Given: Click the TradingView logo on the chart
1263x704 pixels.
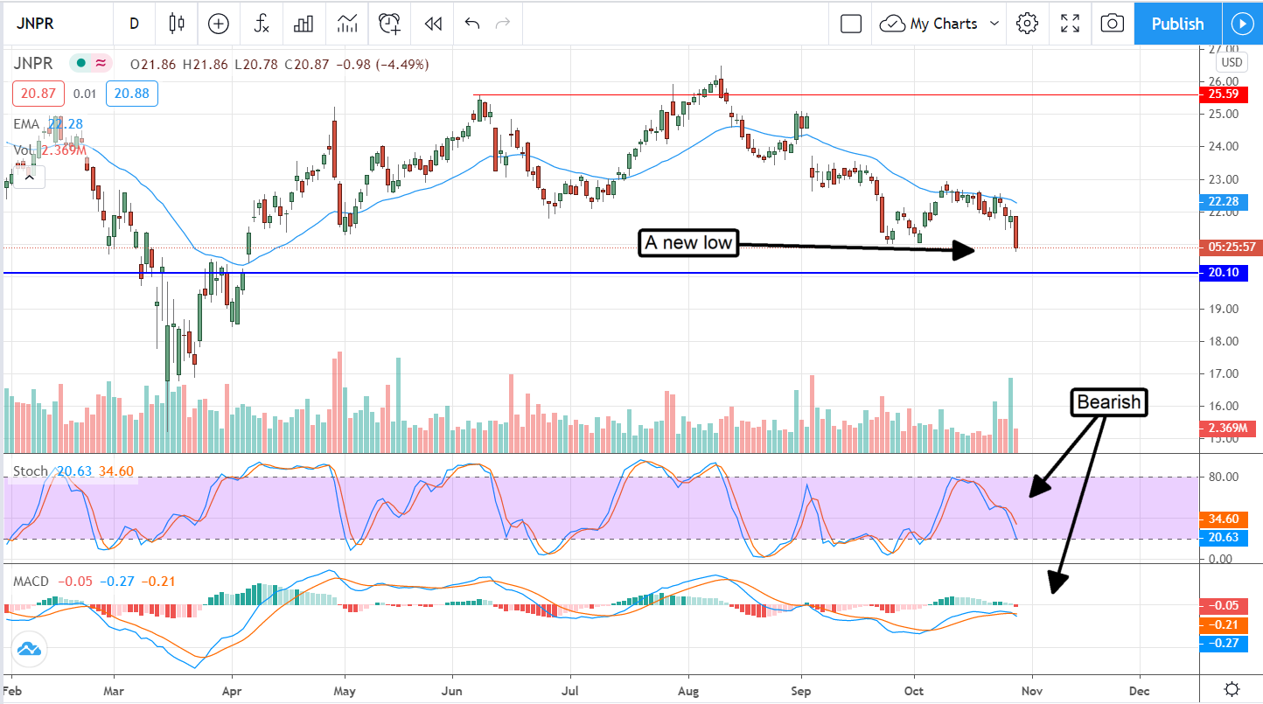Looking at the screenshot, I should [x=29, y=650].
